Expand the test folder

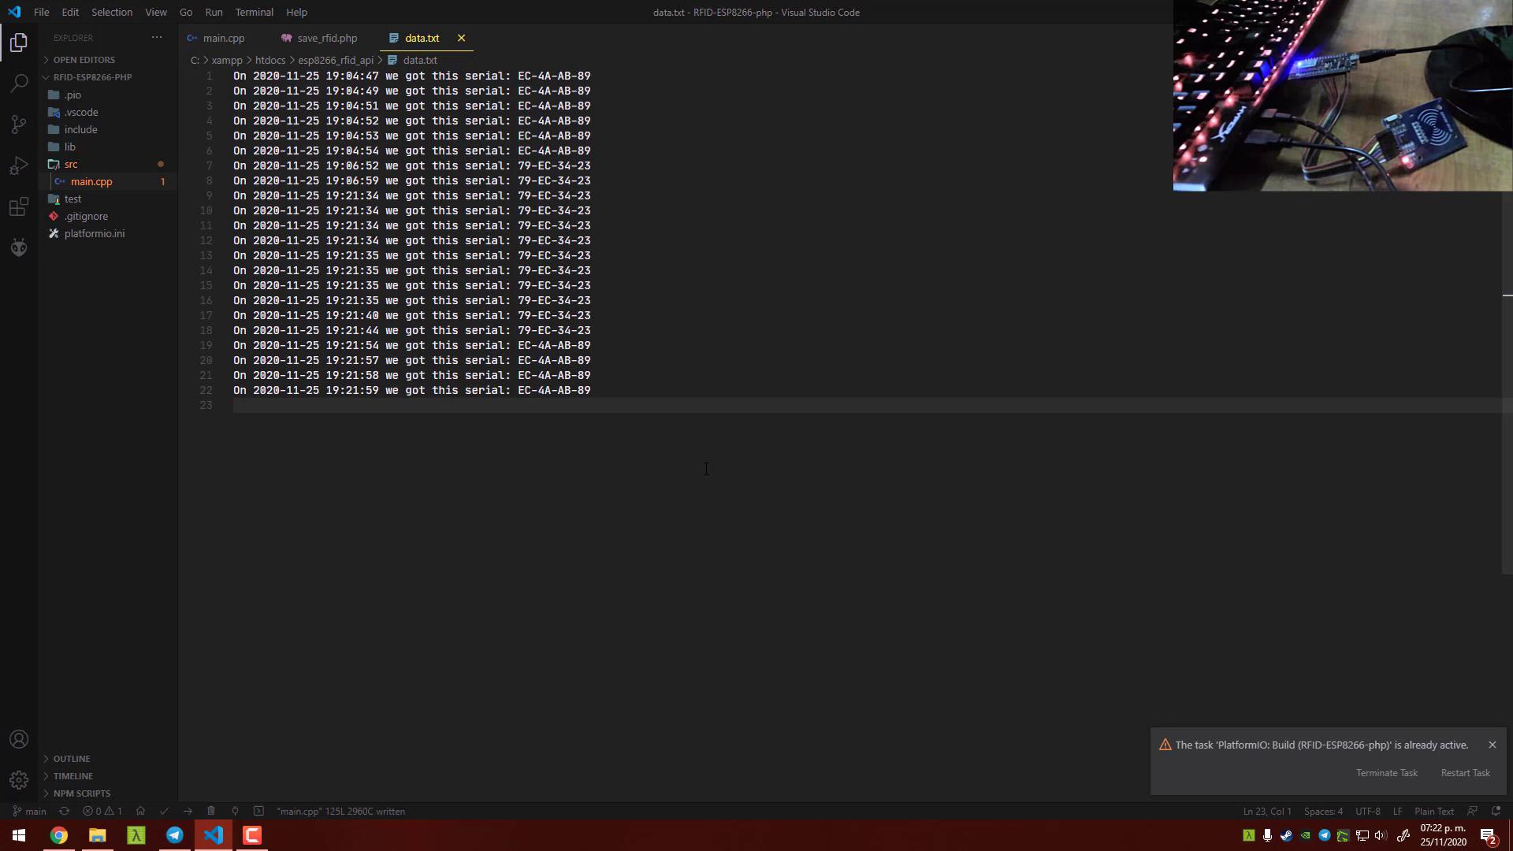(72, 199)
